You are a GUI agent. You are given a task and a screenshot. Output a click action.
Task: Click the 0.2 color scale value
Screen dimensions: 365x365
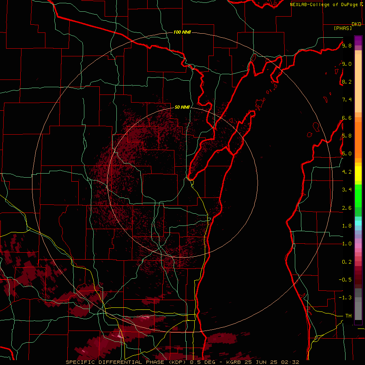click(x=347, y=262)
